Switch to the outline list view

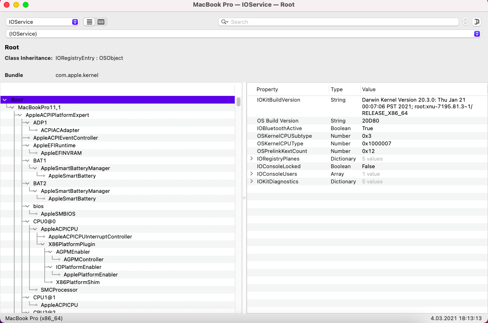coord(89,22)
